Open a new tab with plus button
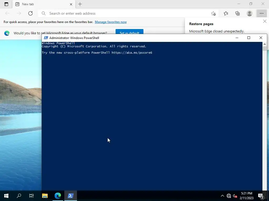 point(80,4)
